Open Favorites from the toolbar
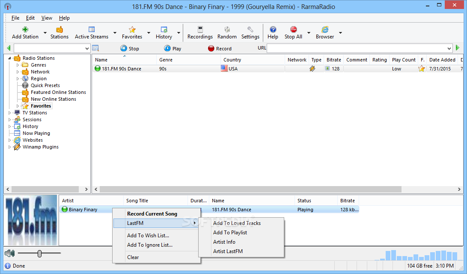The height and width of the screenshot is (274, 467). (x=132, y=33)
